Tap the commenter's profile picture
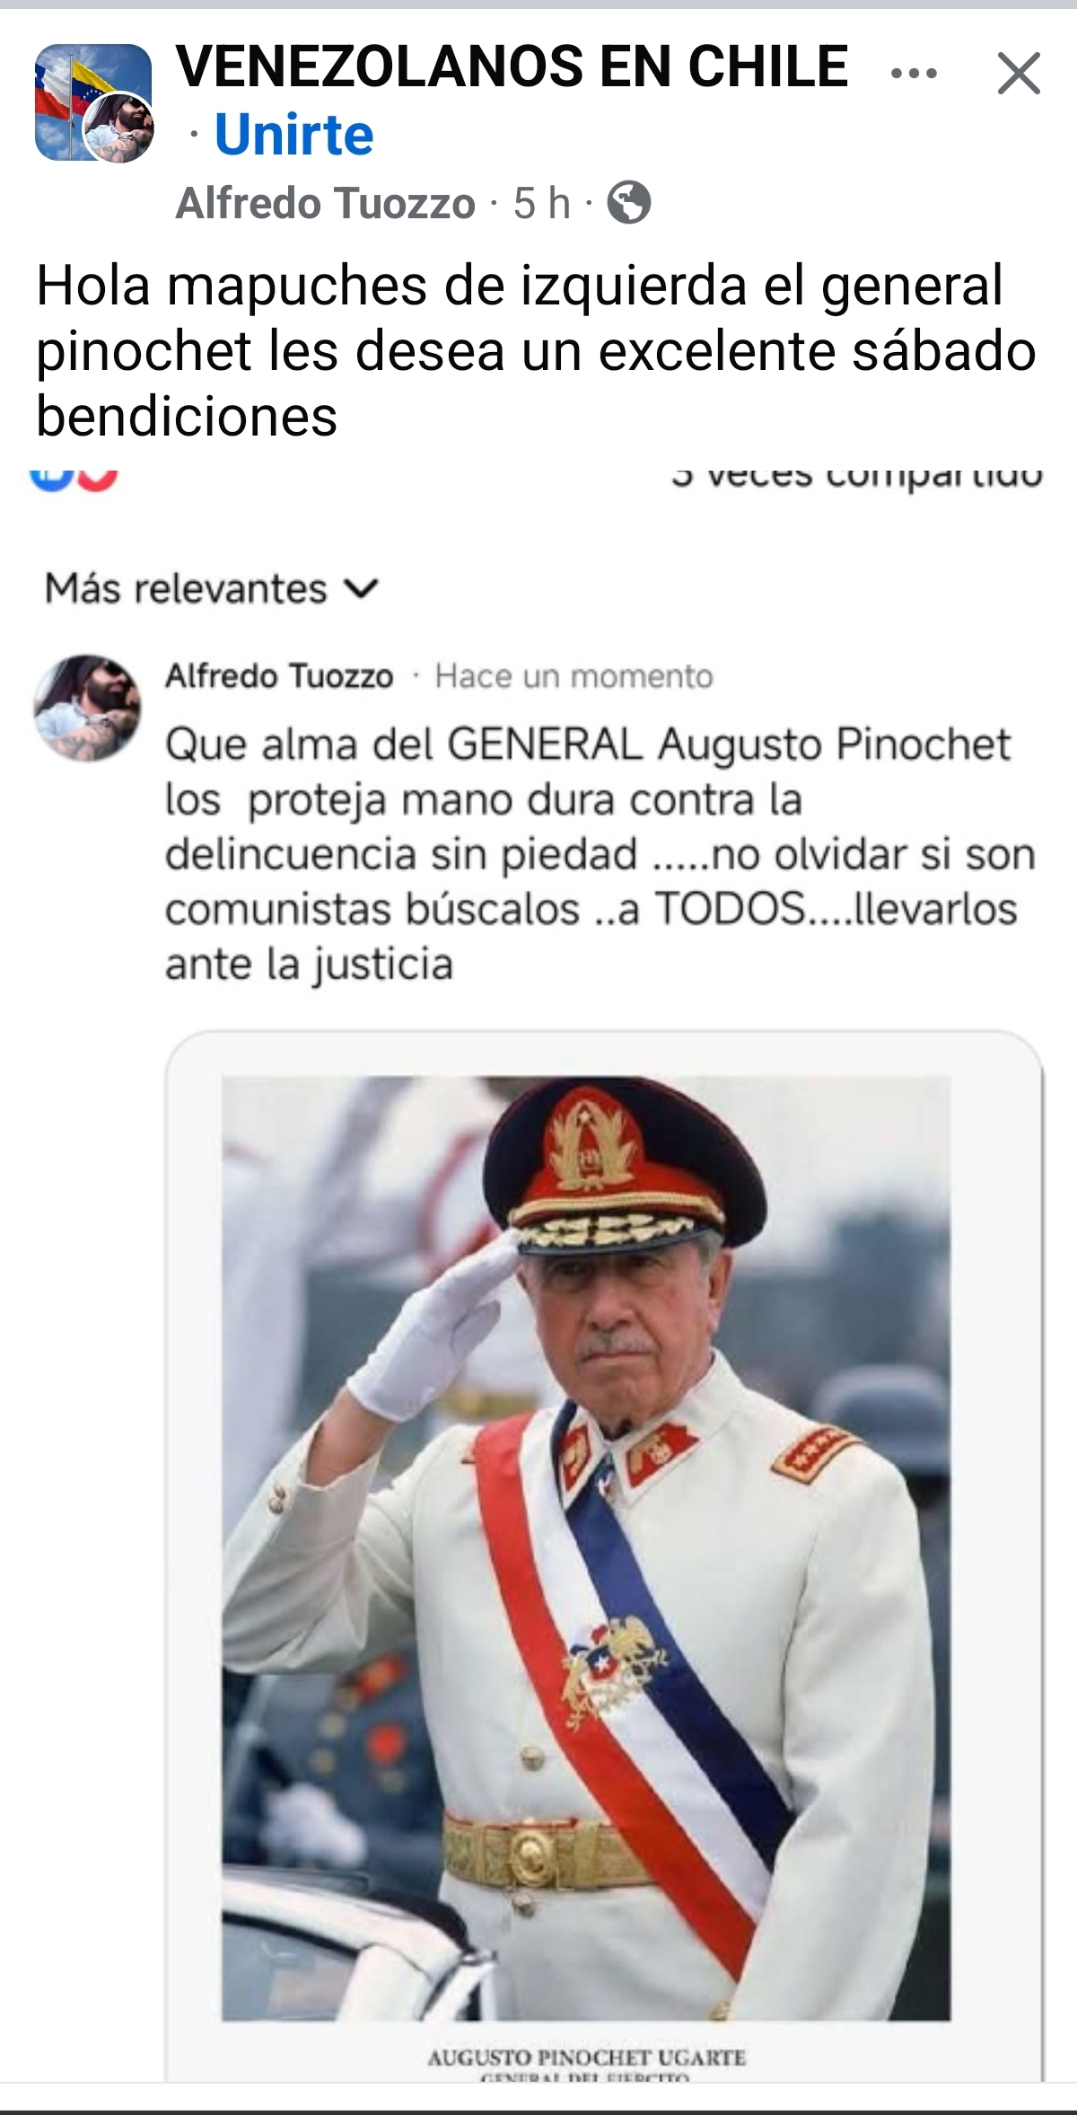 click(87, 708)
